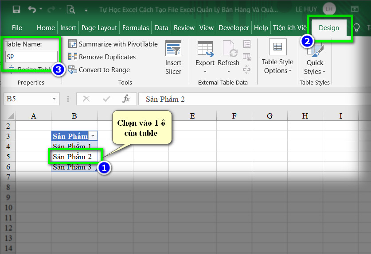Viewport: 371px width, 254px height.
Task: Click the Select All corner triangle
Action: coord(11,116)
